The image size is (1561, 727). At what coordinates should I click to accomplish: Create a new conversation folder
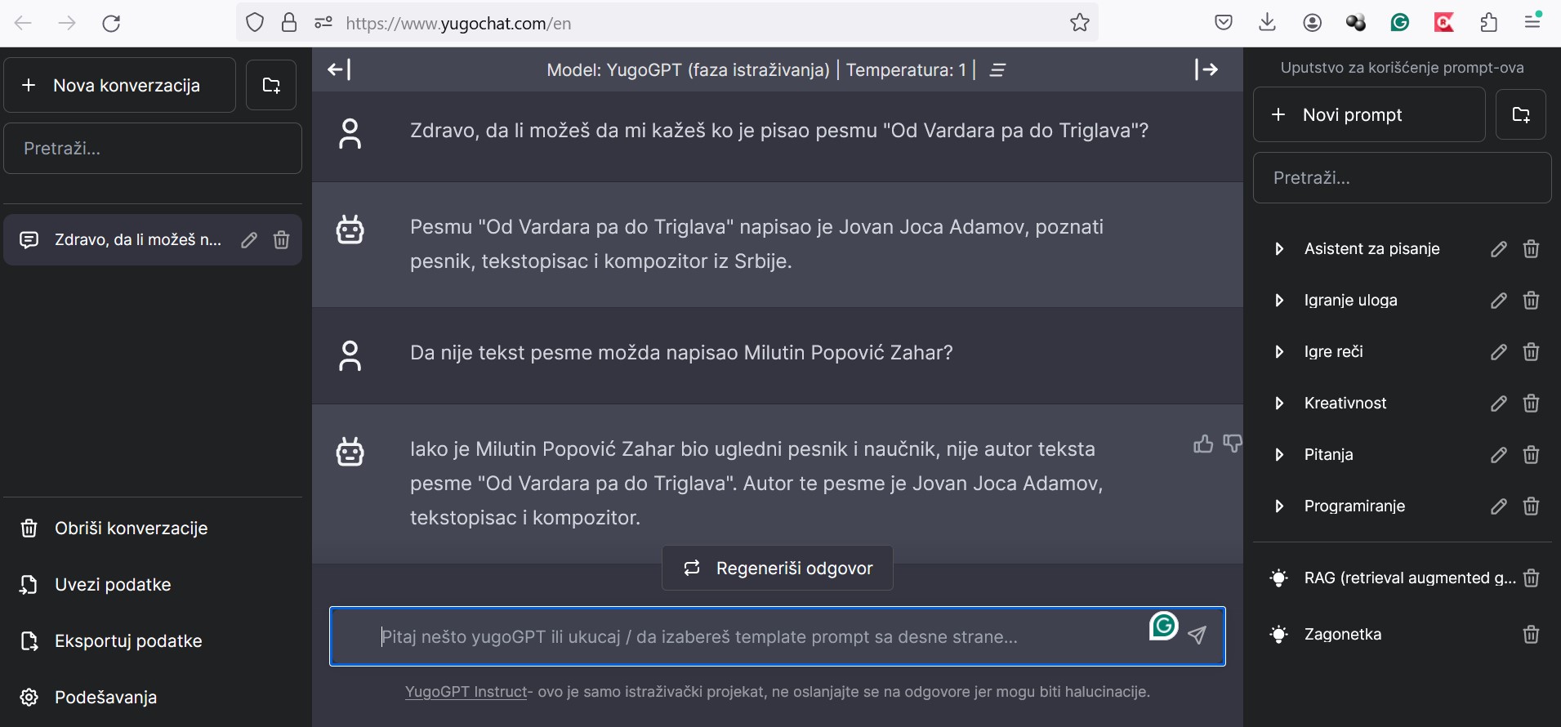click(271, 85)
